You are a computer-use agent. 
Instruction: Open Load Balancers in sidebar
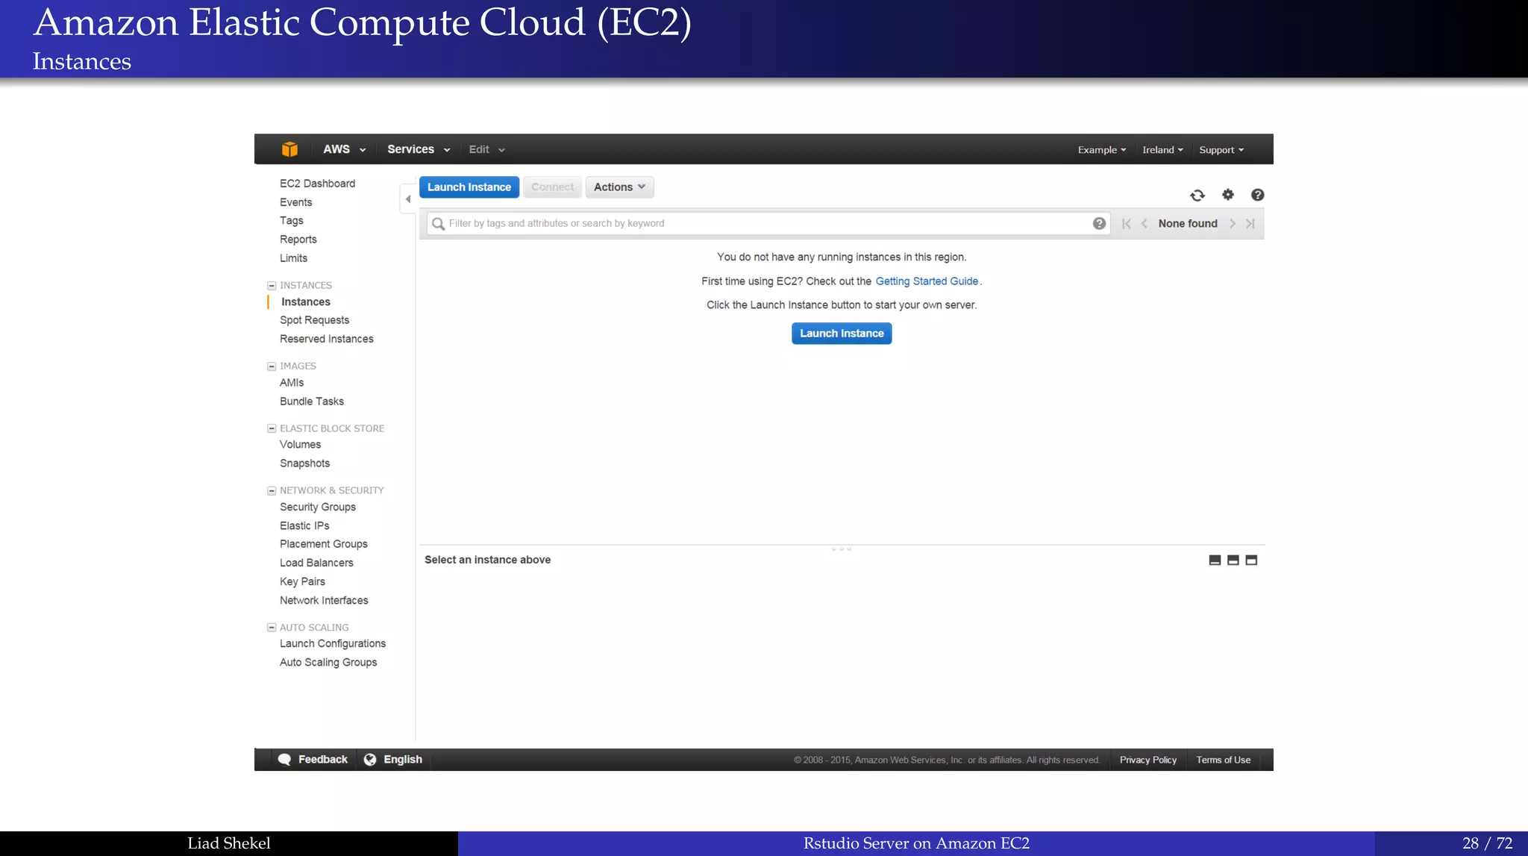coord(316,563)
